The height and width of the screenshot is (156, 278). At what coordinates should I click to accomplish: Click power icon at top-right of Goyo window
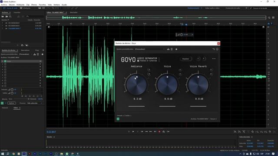click(217, 49)
